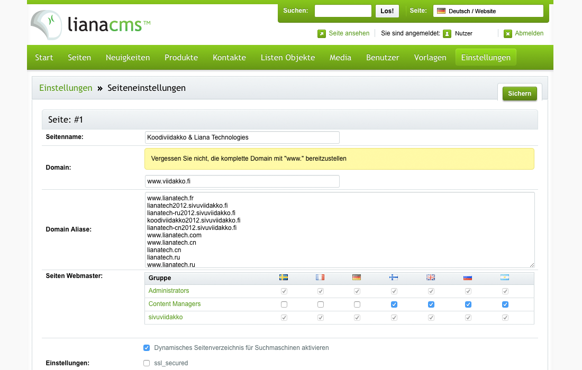Uncheck Content Managers for the Argentine site

[505, 304]
